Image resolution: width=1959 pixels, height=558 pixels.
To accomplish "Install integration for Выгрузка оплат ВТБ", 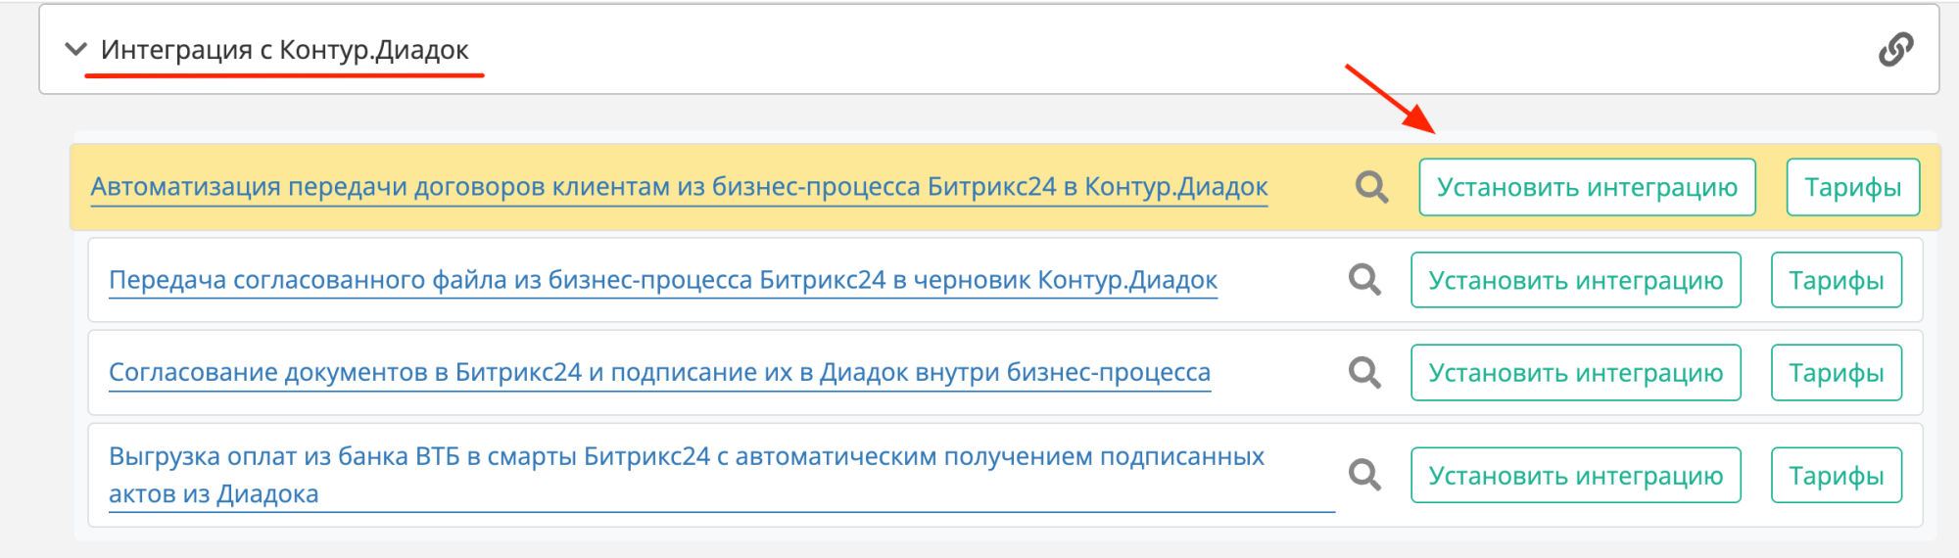I will click(1575, 475).
